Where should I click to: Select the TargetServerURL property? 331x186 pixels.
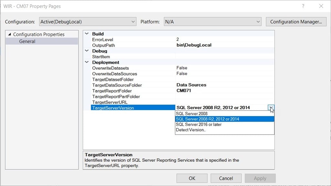pos(110,102)
